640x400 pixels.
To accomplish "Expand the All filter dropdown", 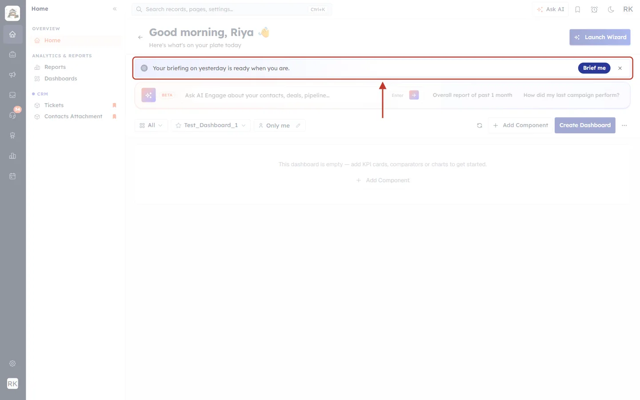I will (x=151, y=125).
